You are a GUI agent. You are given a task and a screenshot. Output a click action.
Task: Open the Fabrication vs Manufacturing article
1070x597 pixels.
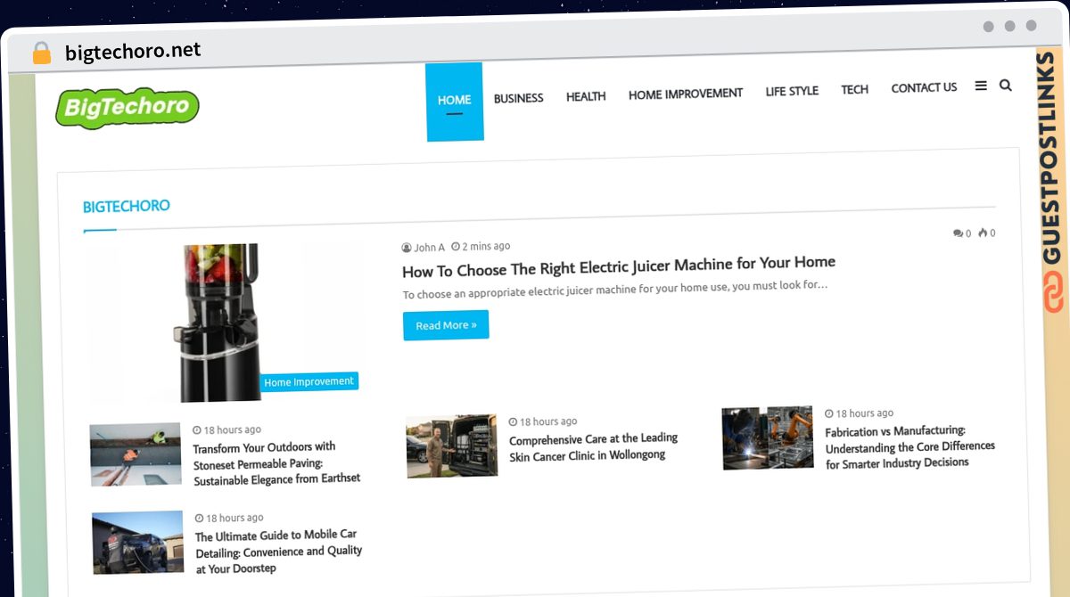(x=910, y=446)
